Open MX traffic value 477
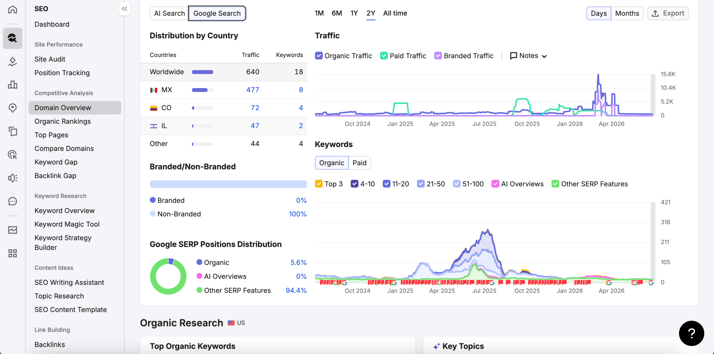714x354 pixels. 253,90
